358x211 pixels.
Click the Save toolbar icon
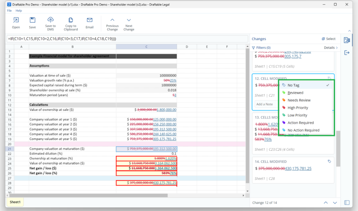33,20
